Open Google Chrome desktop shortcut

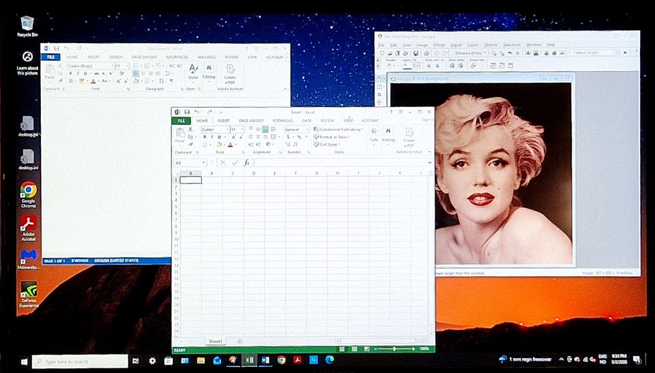28,190
